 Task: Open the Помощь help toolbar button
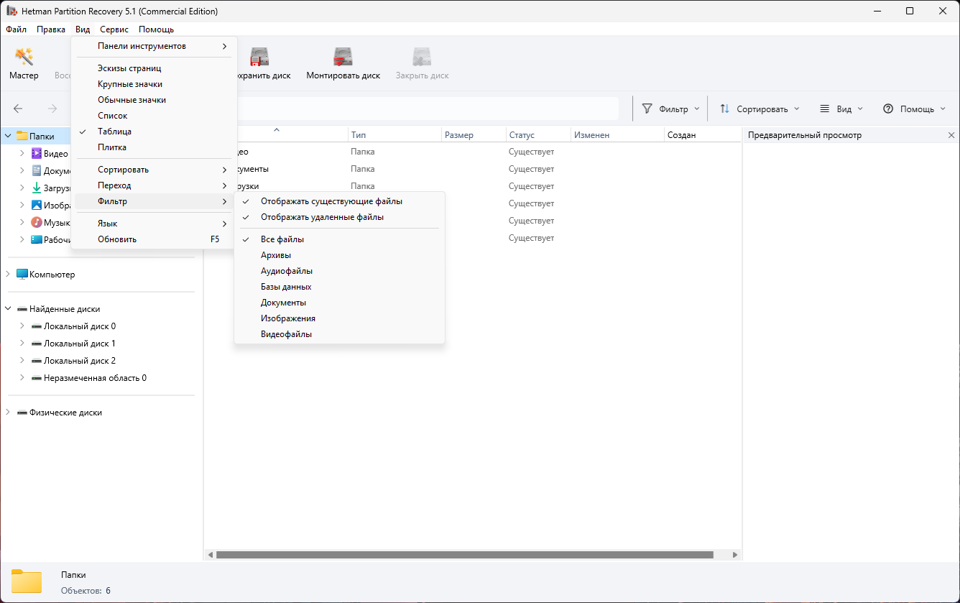tap(915, 109)
